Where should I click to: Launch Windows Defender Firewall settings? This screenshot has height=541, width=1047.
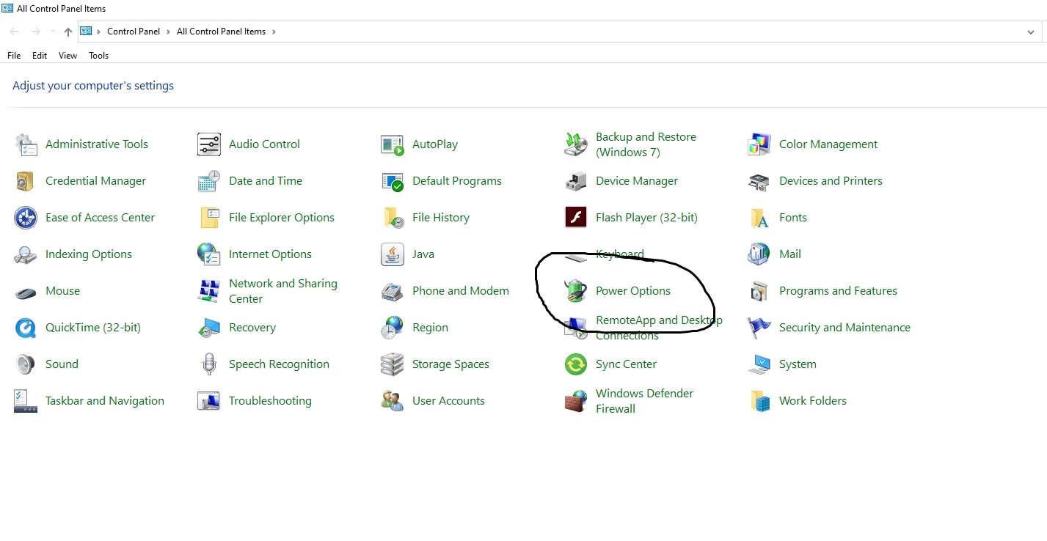pyautogui.click(x=643, y=400)
